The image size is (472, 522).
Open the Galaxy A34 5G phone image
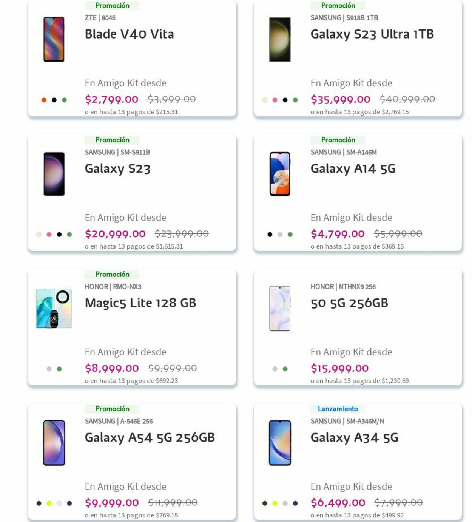tap(280, 443)
